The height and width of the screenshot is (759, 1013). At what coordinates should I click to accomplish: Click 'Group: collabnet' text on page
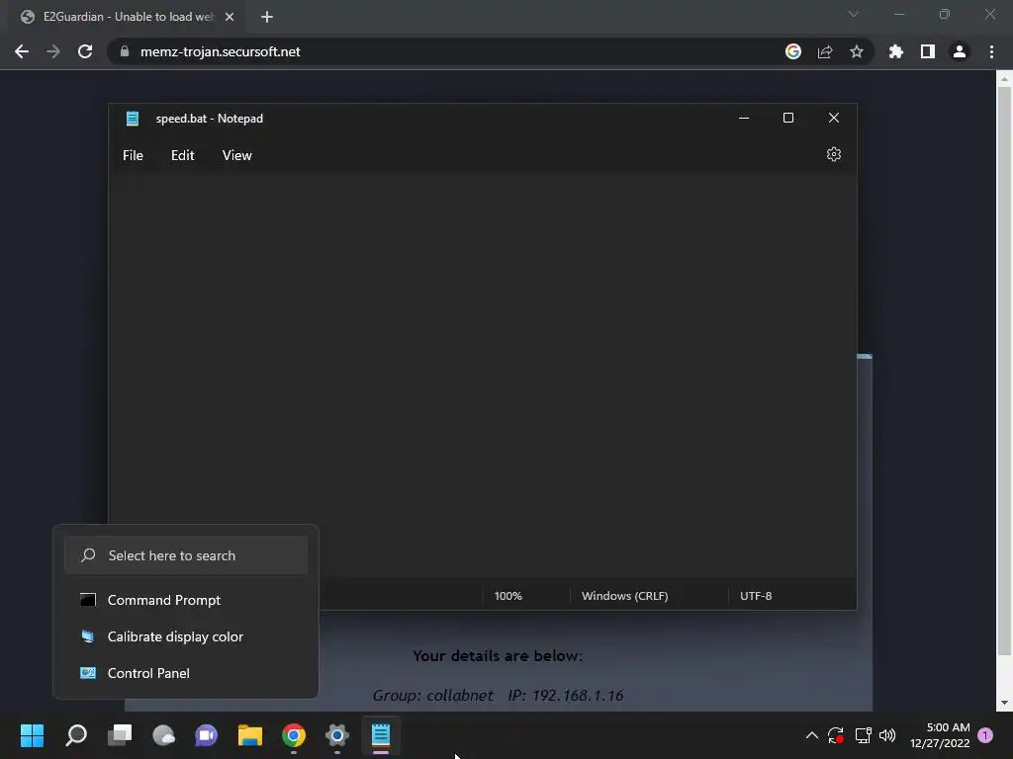432,696
